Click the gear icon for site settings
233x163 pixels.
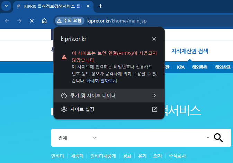coord(64,109)
